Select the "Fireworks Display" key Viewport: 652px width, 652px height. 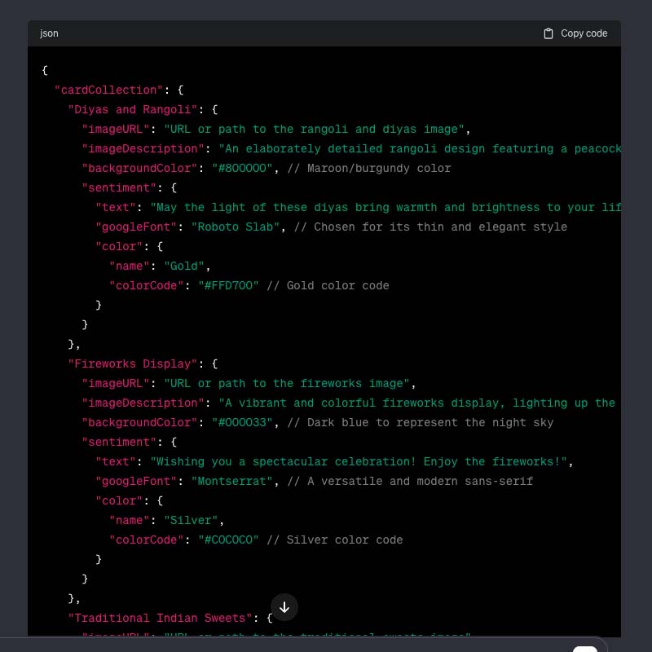coord(132,363)
